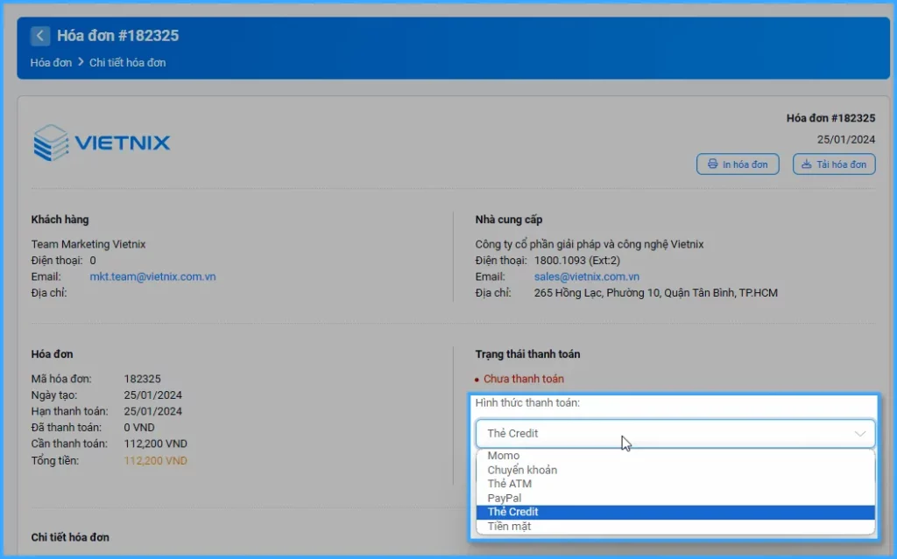This screenshot has height=559, width=897.
Task: Click the printer icon in In hóa đơn
Action: [713, 164]
